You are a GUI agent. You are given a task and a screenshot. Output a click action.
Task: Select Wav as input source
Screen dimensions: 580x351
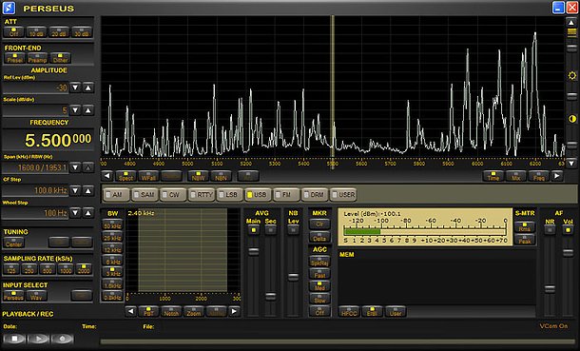coord(36,296)
